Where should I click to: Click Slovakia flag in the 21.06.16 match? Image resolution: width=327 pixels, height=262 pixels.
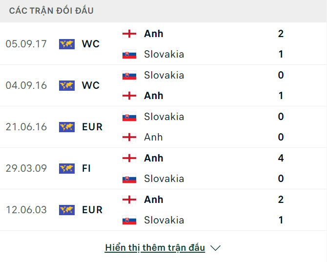[x=129, y=117]
